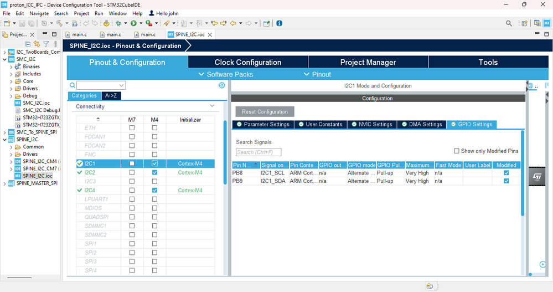Click the Reset Configuration button
This screenshot has width=553, height=292.
265,111
